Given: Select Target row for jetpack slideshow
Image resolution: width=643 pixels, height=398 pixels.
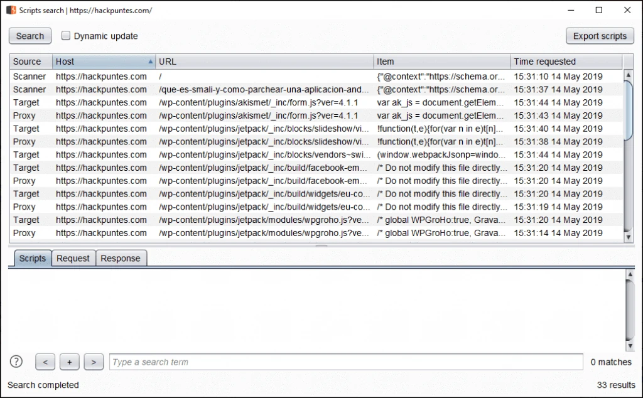Looking at the screenshot, I should pyautogui.click(x=316, y=129).
